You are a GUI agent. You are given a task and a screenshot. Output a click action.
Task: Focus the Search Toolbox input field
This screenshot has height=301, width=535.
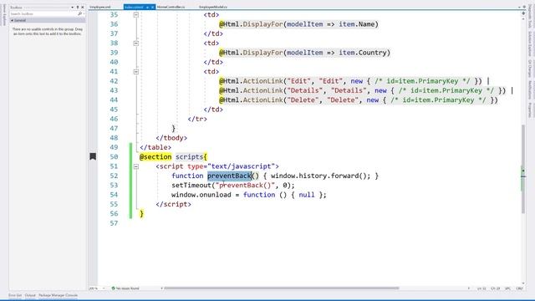43,13
